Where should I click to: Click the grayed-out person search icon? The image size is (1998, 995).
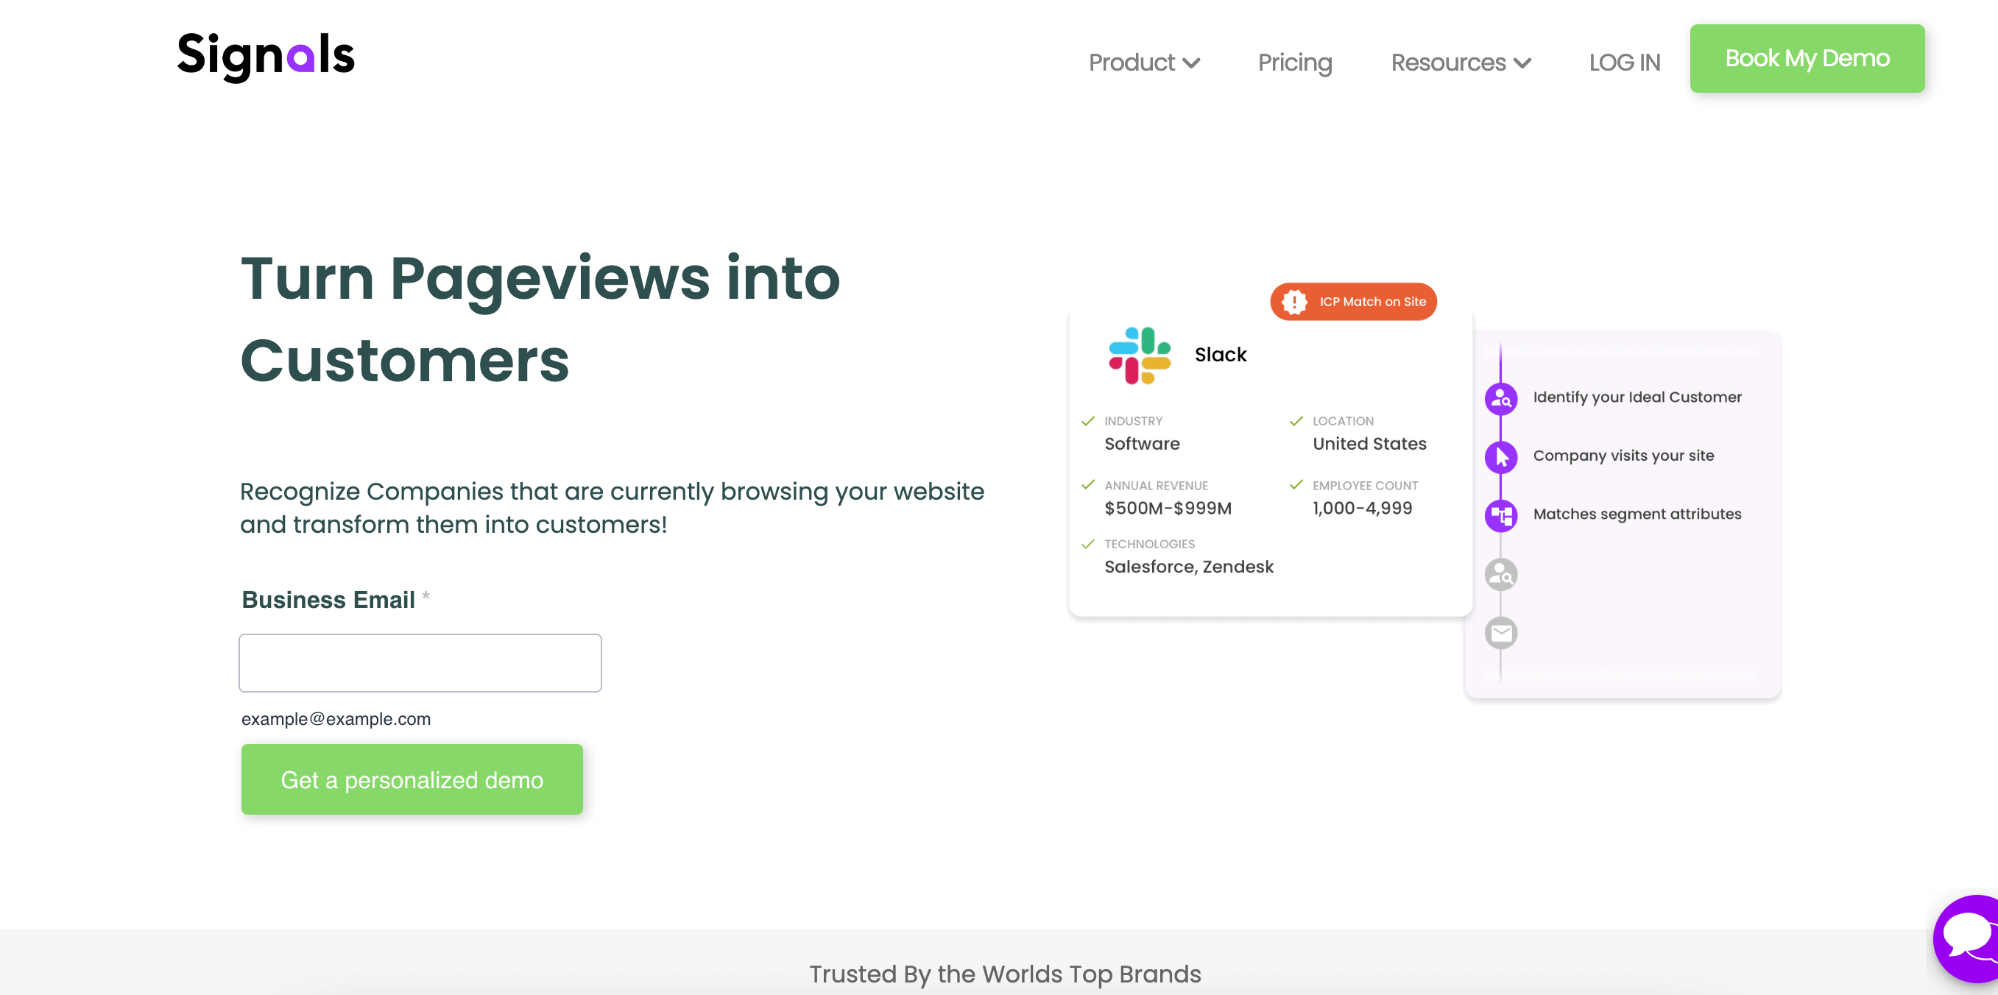tap(1501, 573)
